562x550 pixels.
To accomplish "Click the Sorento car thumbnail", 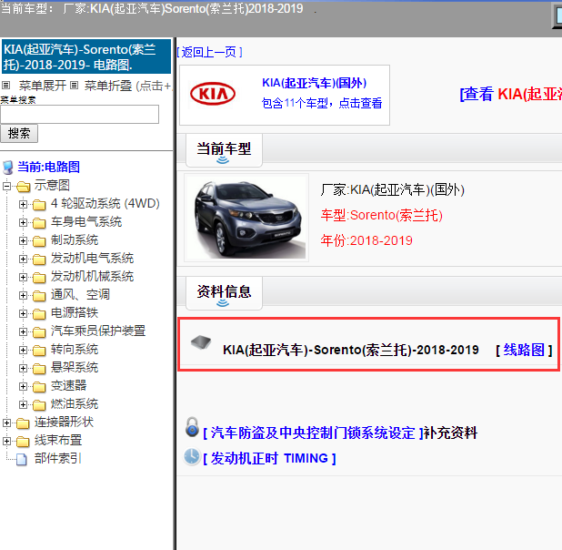I will click(246, 218).
